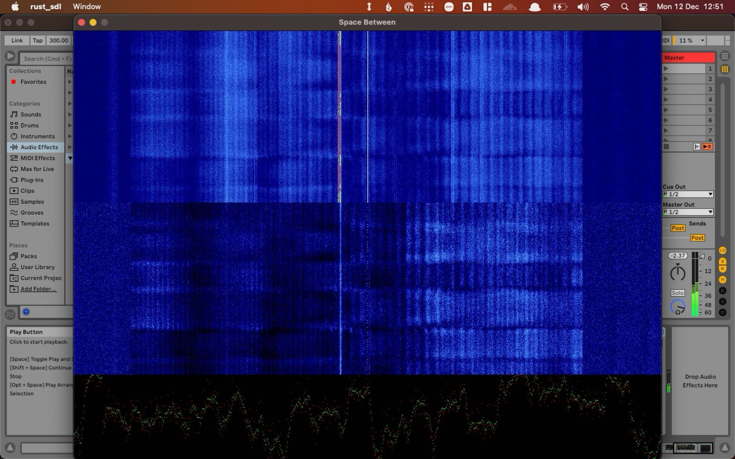735x459 pixels.
Task: Open the Cue Out channel dropdown
Action: pos(687,194)
